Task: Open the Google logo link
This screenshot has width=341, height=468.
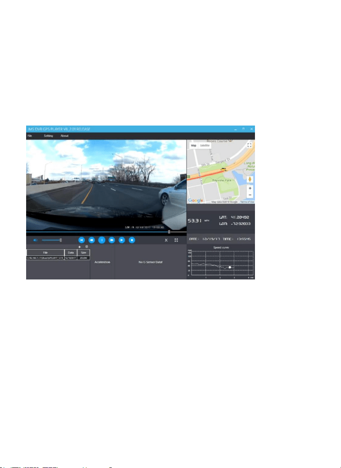Action: 196,201
